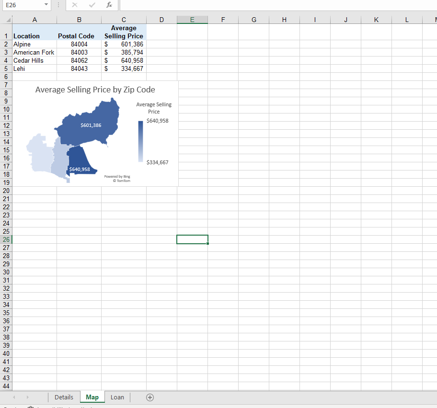Click the formula bar options dots handle
Image resolution: width=437 pixels, height=408 pixels.
(x=58, y=5)
